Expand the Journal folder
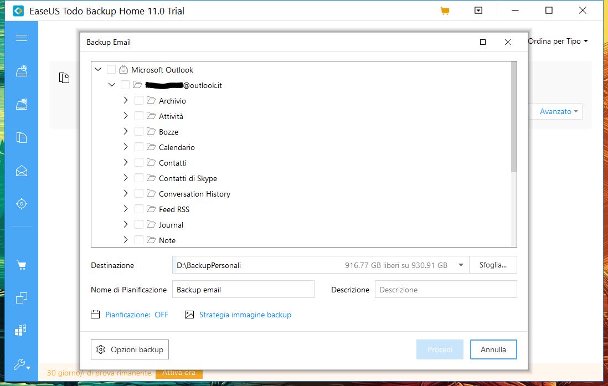608x386 pixels. pyautogui.click(x=126, y=224)
